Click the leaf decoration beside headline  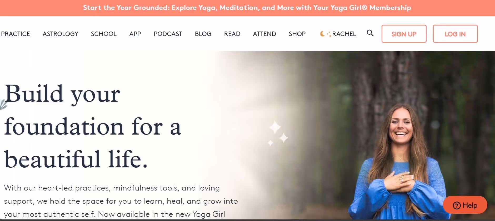3,104
